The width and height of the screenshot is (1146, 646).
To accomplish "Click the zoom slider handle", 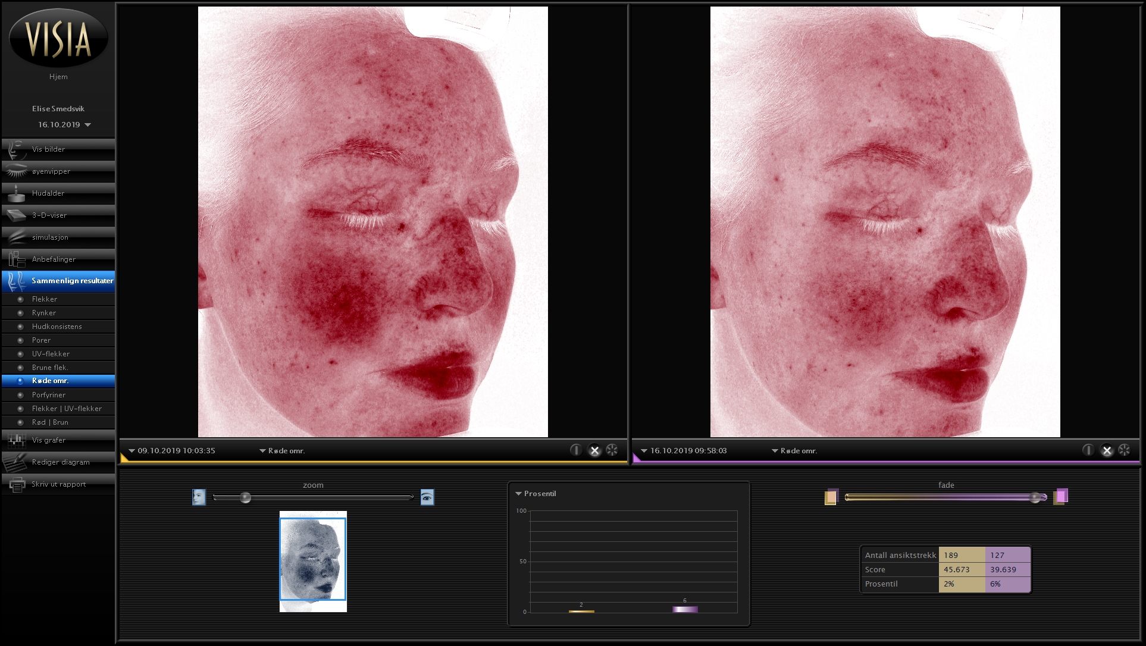I will 245,497.
